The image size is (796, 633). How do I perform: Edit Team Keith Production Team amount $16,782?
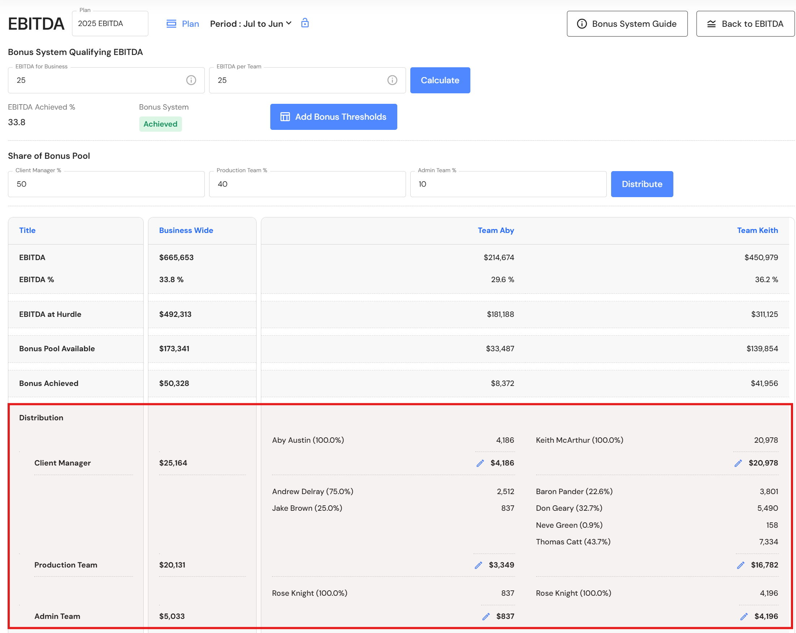(x=740, y=565)
